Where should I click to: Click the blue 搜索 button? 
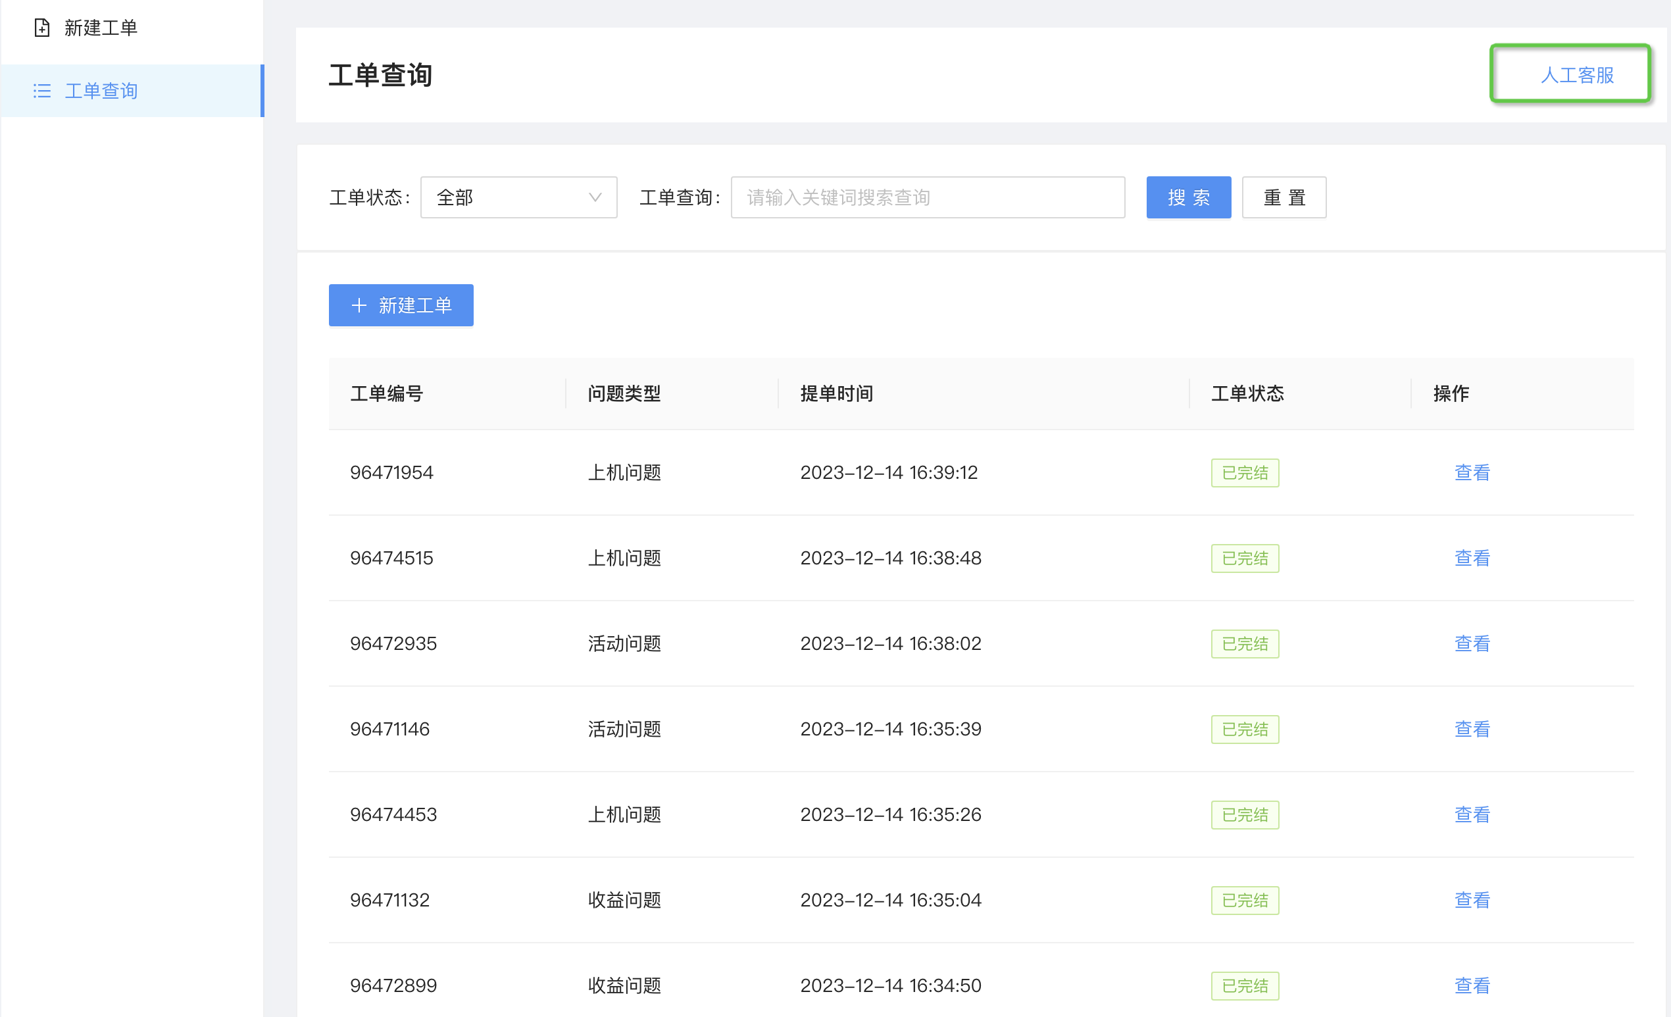(1189, 197)
